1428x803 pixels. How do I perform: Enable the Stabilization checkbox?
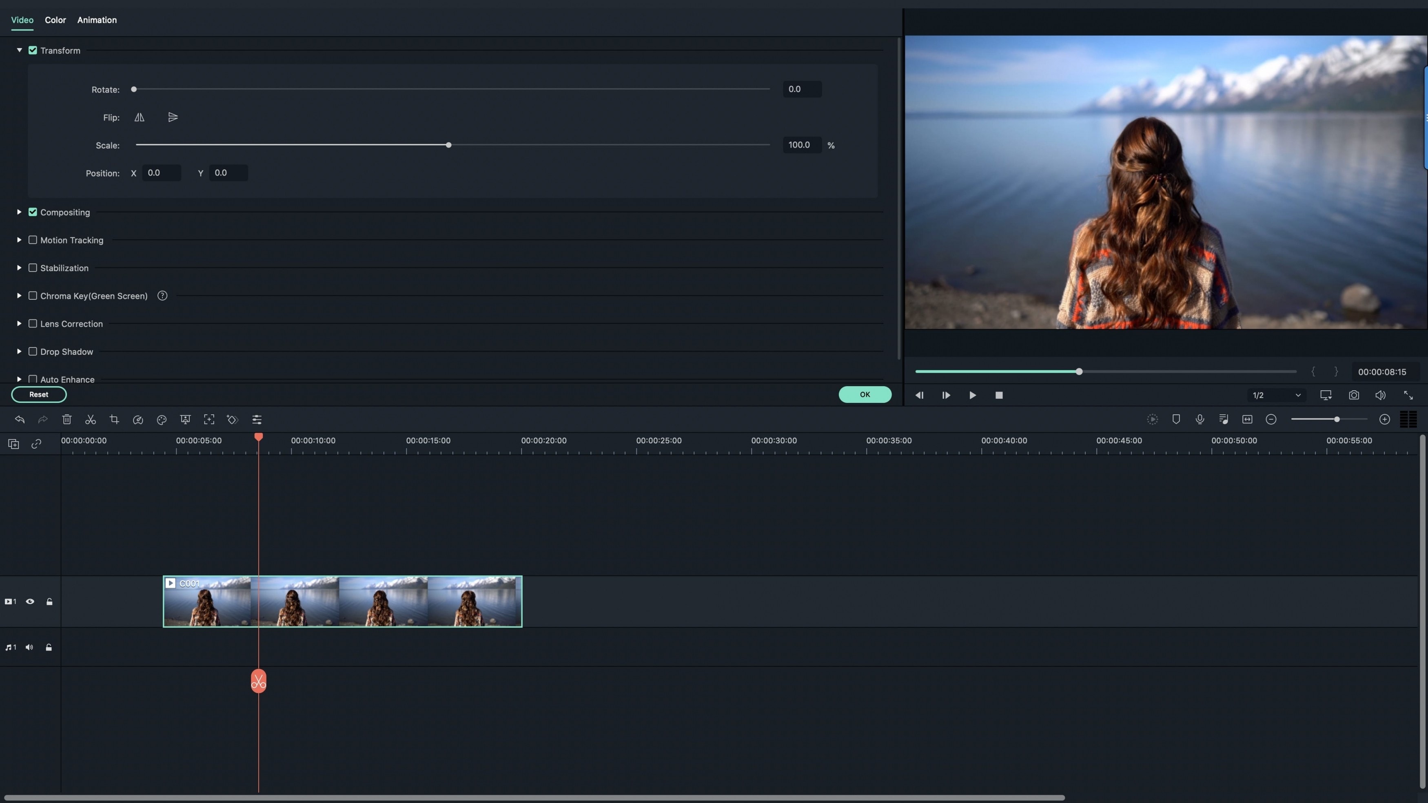pos(32,268)
